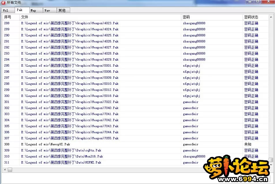275x184 pixels.
Task: Select file path Weapon\5006.Pak
Action: tap(70, 72)
